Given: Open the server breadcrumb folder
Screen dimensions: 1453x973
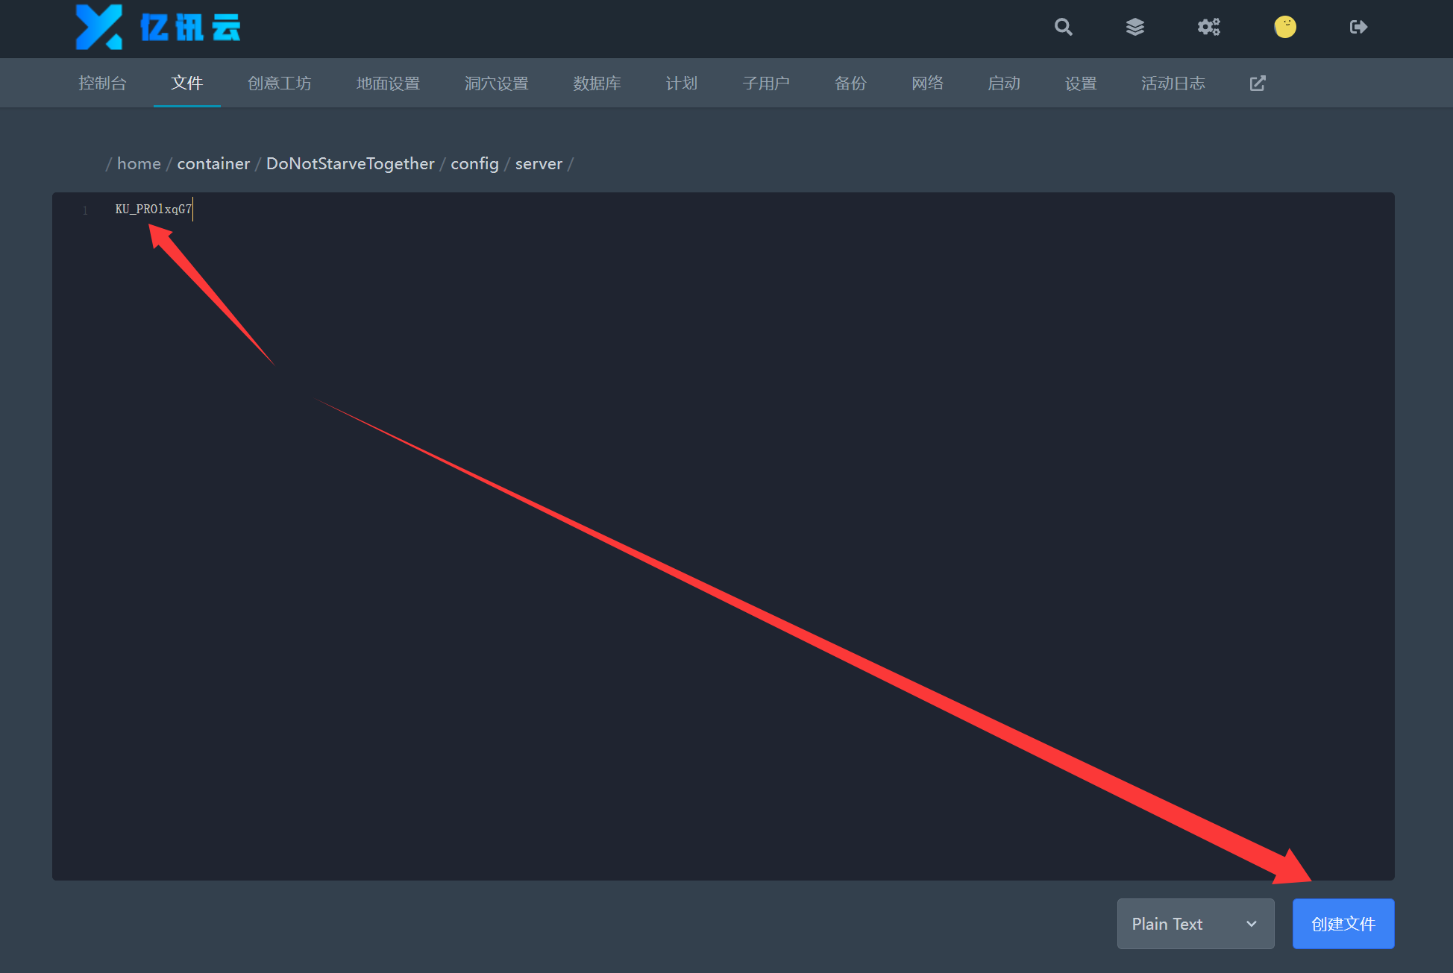Looking at the screenshot, I should click(539, 164).
